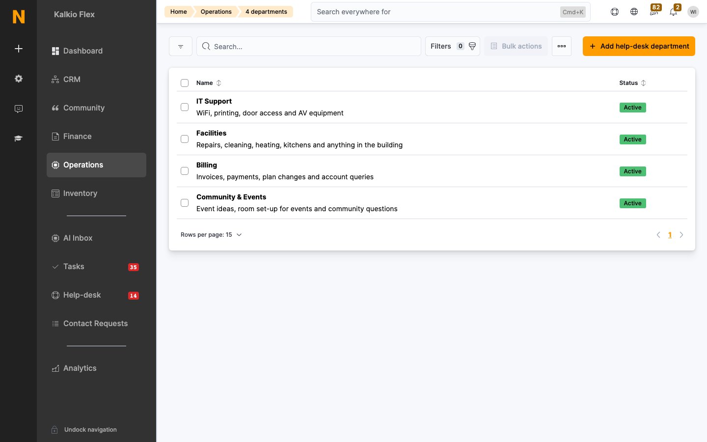Click page number 1 in pagination
Image resolution: width=707 pixels, height=442 pixels.
click(670, 235)
